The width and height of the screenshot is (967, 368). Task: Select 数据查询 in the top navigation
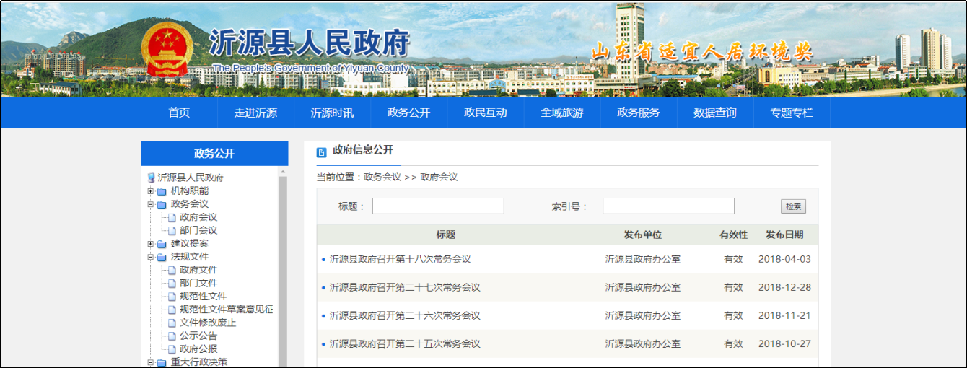point(714,113)
